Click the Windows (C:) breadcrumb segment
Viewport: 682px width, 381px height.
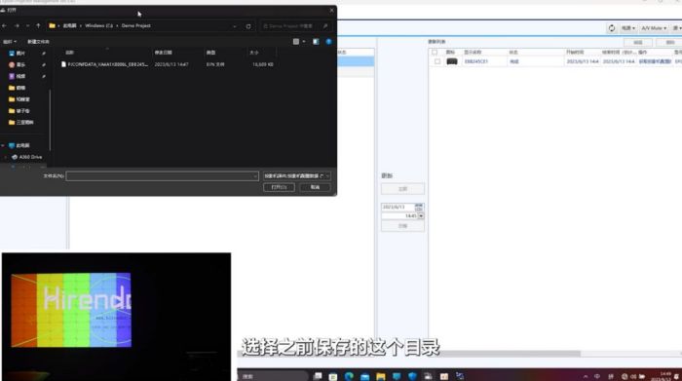(98, 26)
